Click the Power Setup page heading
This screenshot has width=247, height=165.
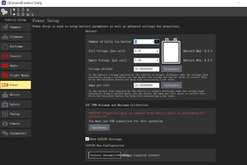46,21
